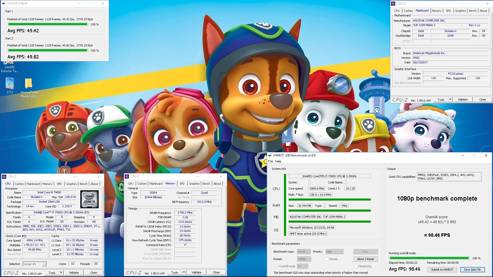The height and width of the screenshot is (277, 493).
Task: Open the File menu in HWBOT benchmark
Action: 270,161
